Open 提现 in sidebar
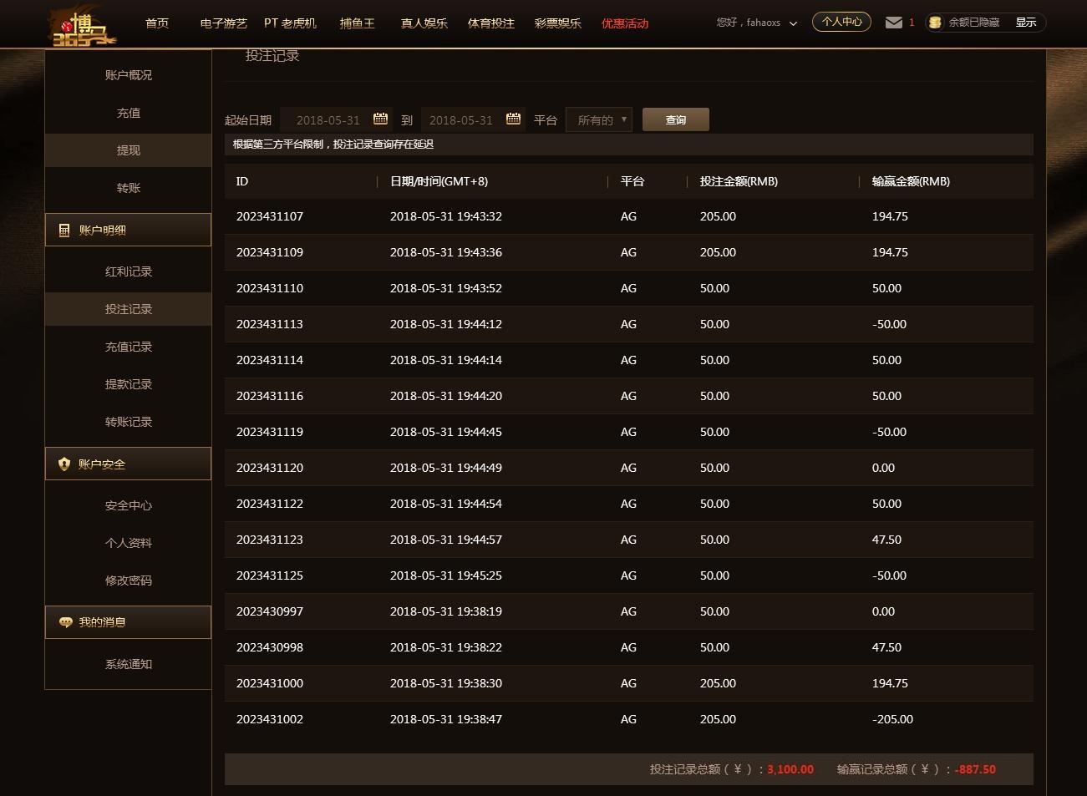Image resolution: width=1087 pixels, height=796 pixels. click(129, 150)
